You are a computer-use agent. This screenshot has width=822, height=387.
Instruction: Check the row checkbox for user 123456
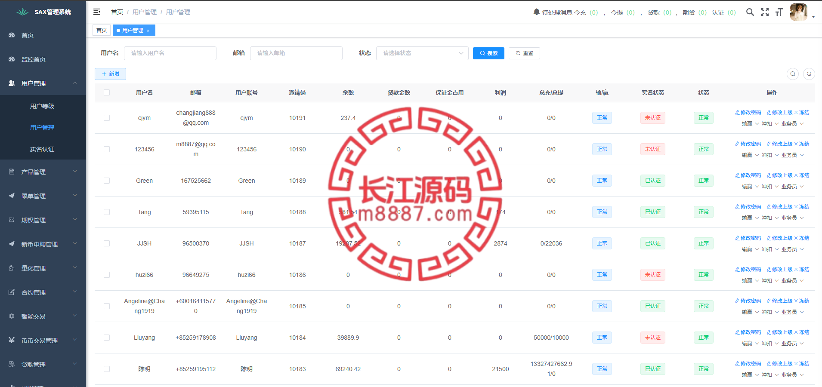pyautogui.click(x=107, y=149)
